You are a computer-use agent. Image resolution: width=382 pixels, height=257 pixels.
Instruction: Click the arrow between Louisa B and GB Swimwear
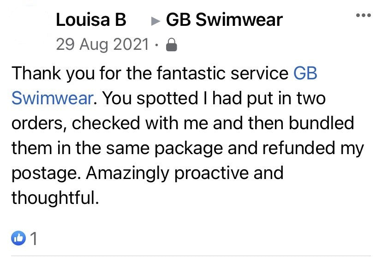pyautogui.click(x=156, y=21)
